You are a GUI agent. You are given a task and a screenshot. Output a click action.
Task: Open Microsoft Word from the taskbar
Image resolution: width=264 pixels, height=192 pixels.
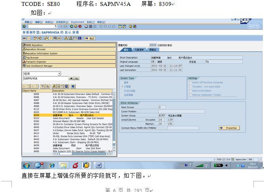pyautogui.click(x=99, y=166)
